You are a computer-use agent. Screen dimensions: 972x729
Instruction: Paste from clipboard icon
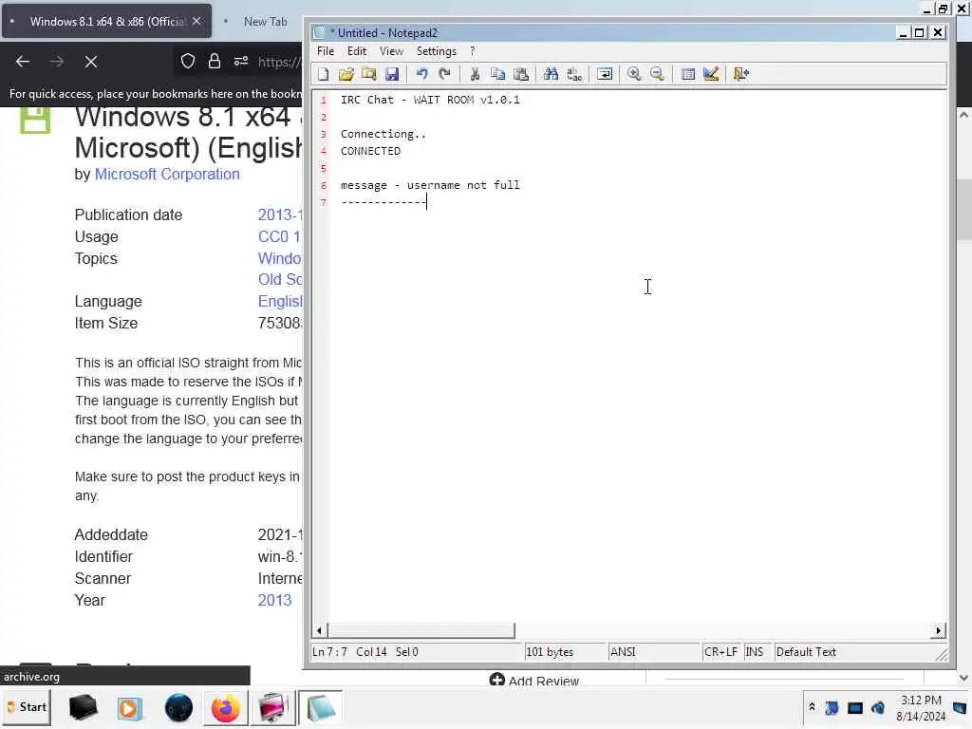pos(521,74)
